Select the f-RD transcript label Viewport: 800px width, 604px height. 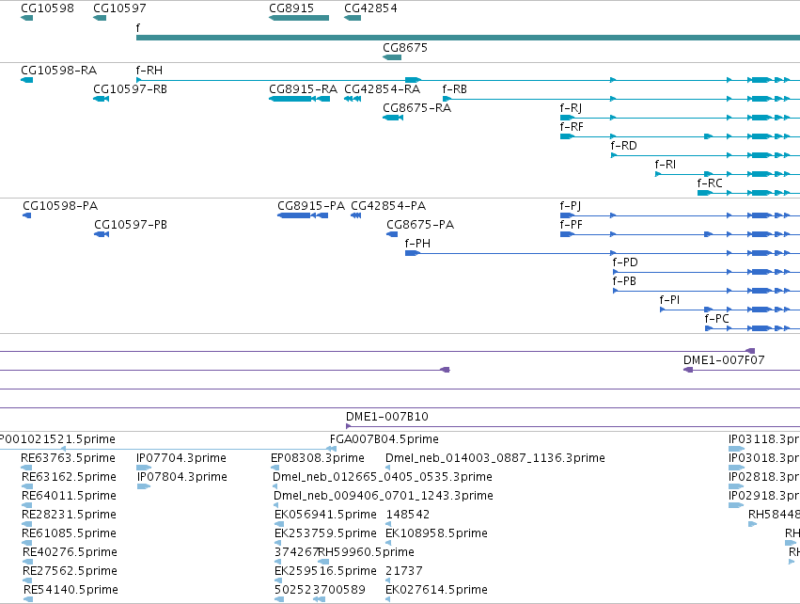623,146
